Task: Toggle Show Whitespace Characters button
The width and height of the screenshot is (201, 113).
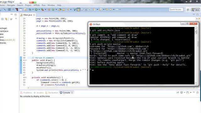Action: point(90,9)
